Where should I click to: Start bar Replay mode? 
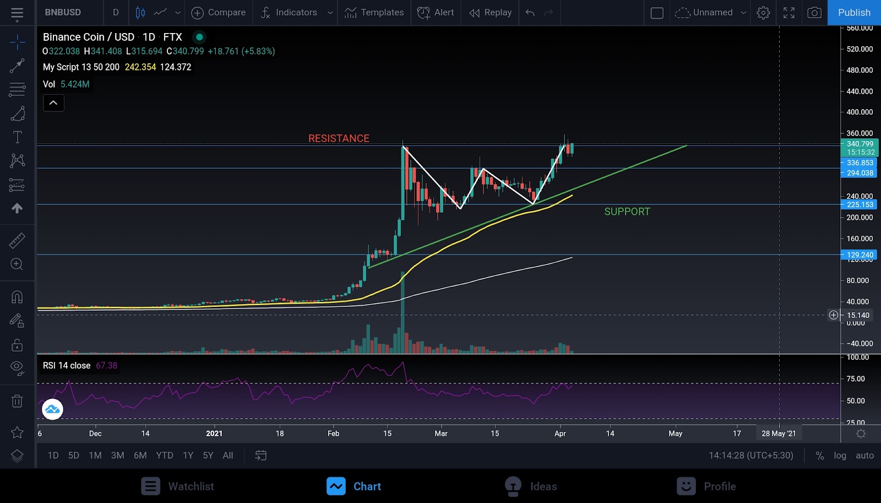(x=490, y=13)
